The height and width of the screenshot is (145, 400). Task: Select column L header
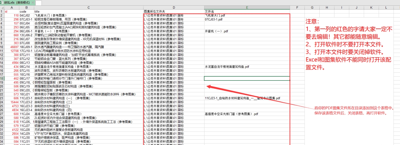tap(386, 8)
